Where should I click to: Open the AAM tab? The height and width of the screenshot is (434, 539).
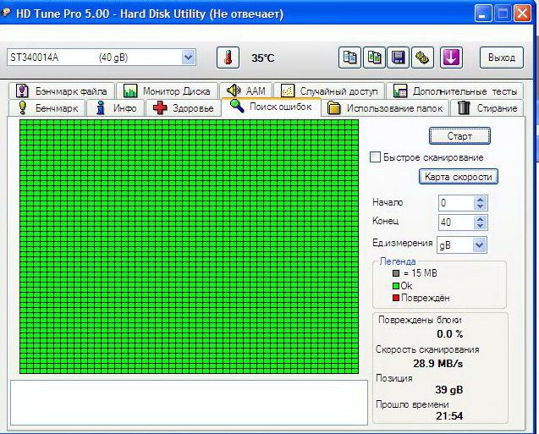245,91
